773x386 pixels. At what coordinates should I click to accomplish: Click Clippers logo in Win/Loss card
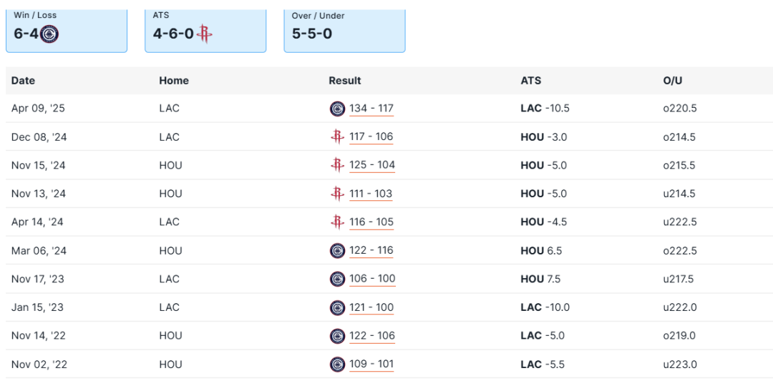(x=49, y=34)
